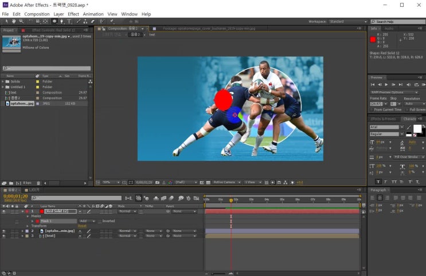
Task: Jump to first frame in Preview
Action: click(373, 85)
